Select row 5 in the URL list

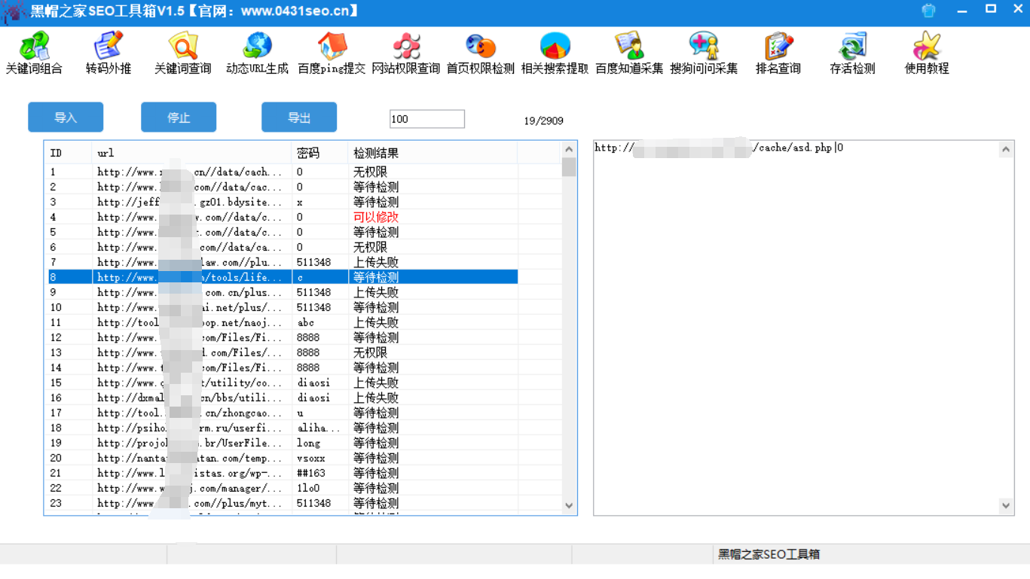[x=283, y=232]
